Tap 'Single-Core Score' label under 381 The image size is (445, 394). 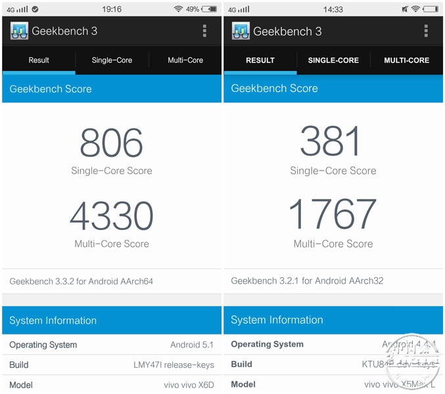(333, 171)
